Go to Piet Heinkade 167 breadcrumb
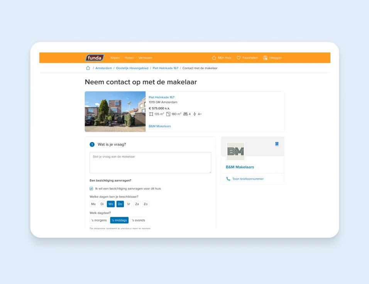369x284 pixels. [x=166, y=68]
